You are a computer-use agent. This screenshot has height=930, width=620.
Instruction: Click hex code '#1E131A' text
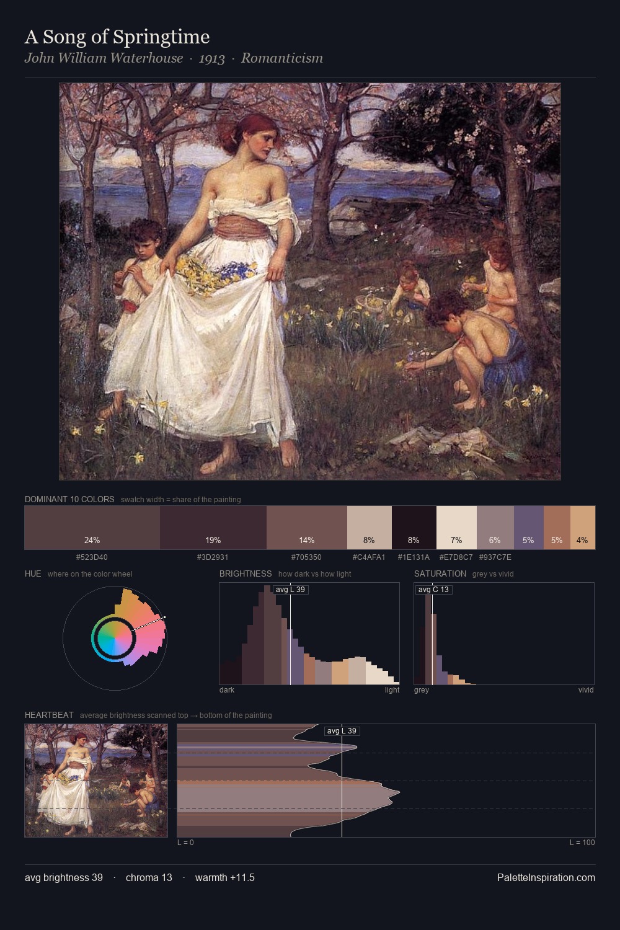point(414,557)
